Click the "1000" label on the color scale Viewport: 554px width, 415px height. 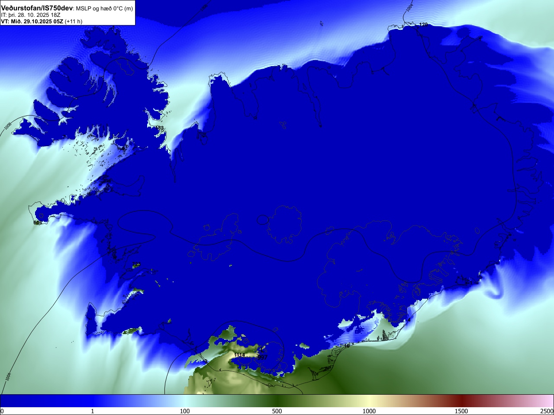click(369, 411)
